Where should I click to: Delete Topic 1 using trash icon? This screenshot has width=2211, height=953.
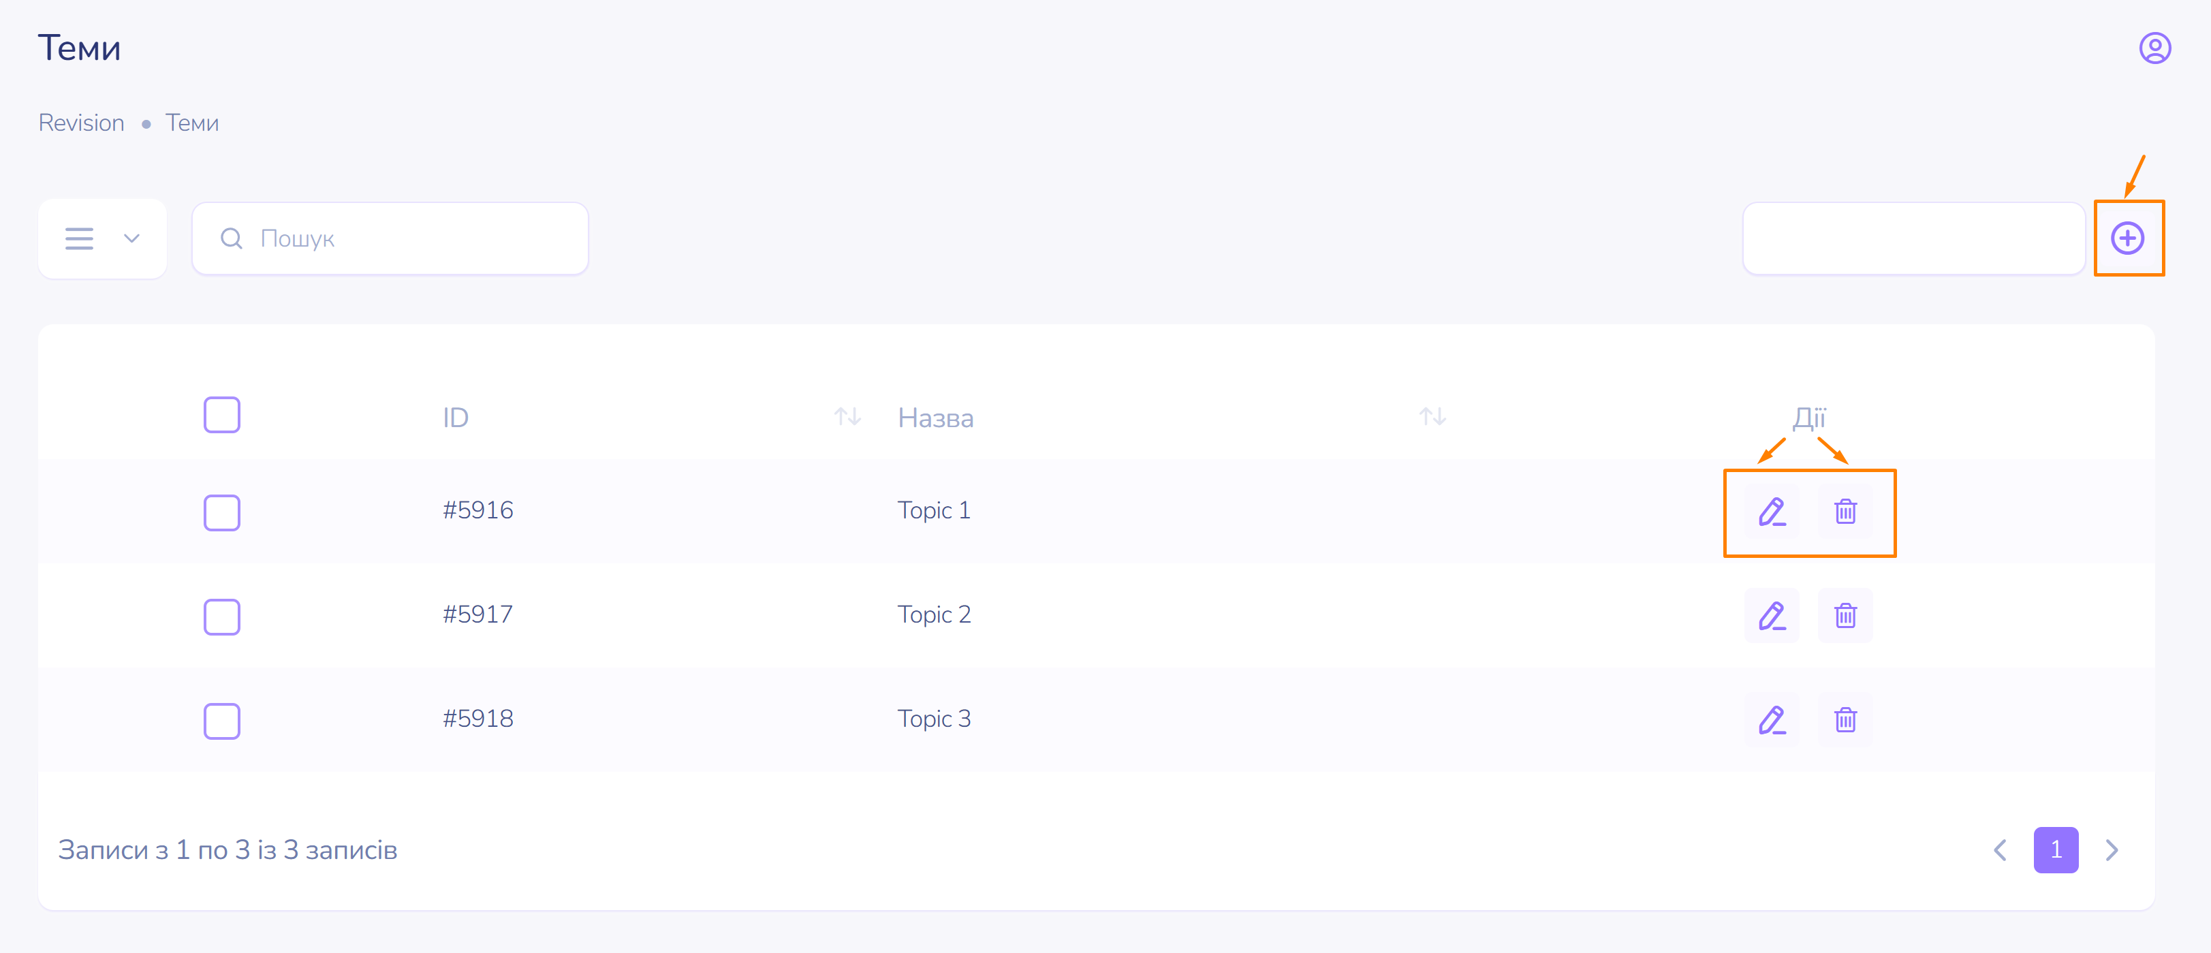1845,512
